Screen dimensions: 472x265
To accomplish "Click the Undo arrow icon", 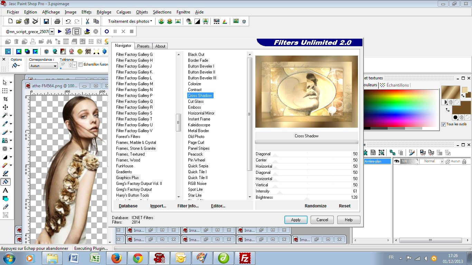I will tap(68, 21).
